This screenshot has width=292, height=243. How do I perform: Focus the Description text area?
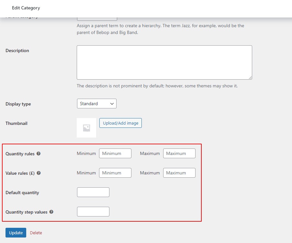click(x=164, y=61)
